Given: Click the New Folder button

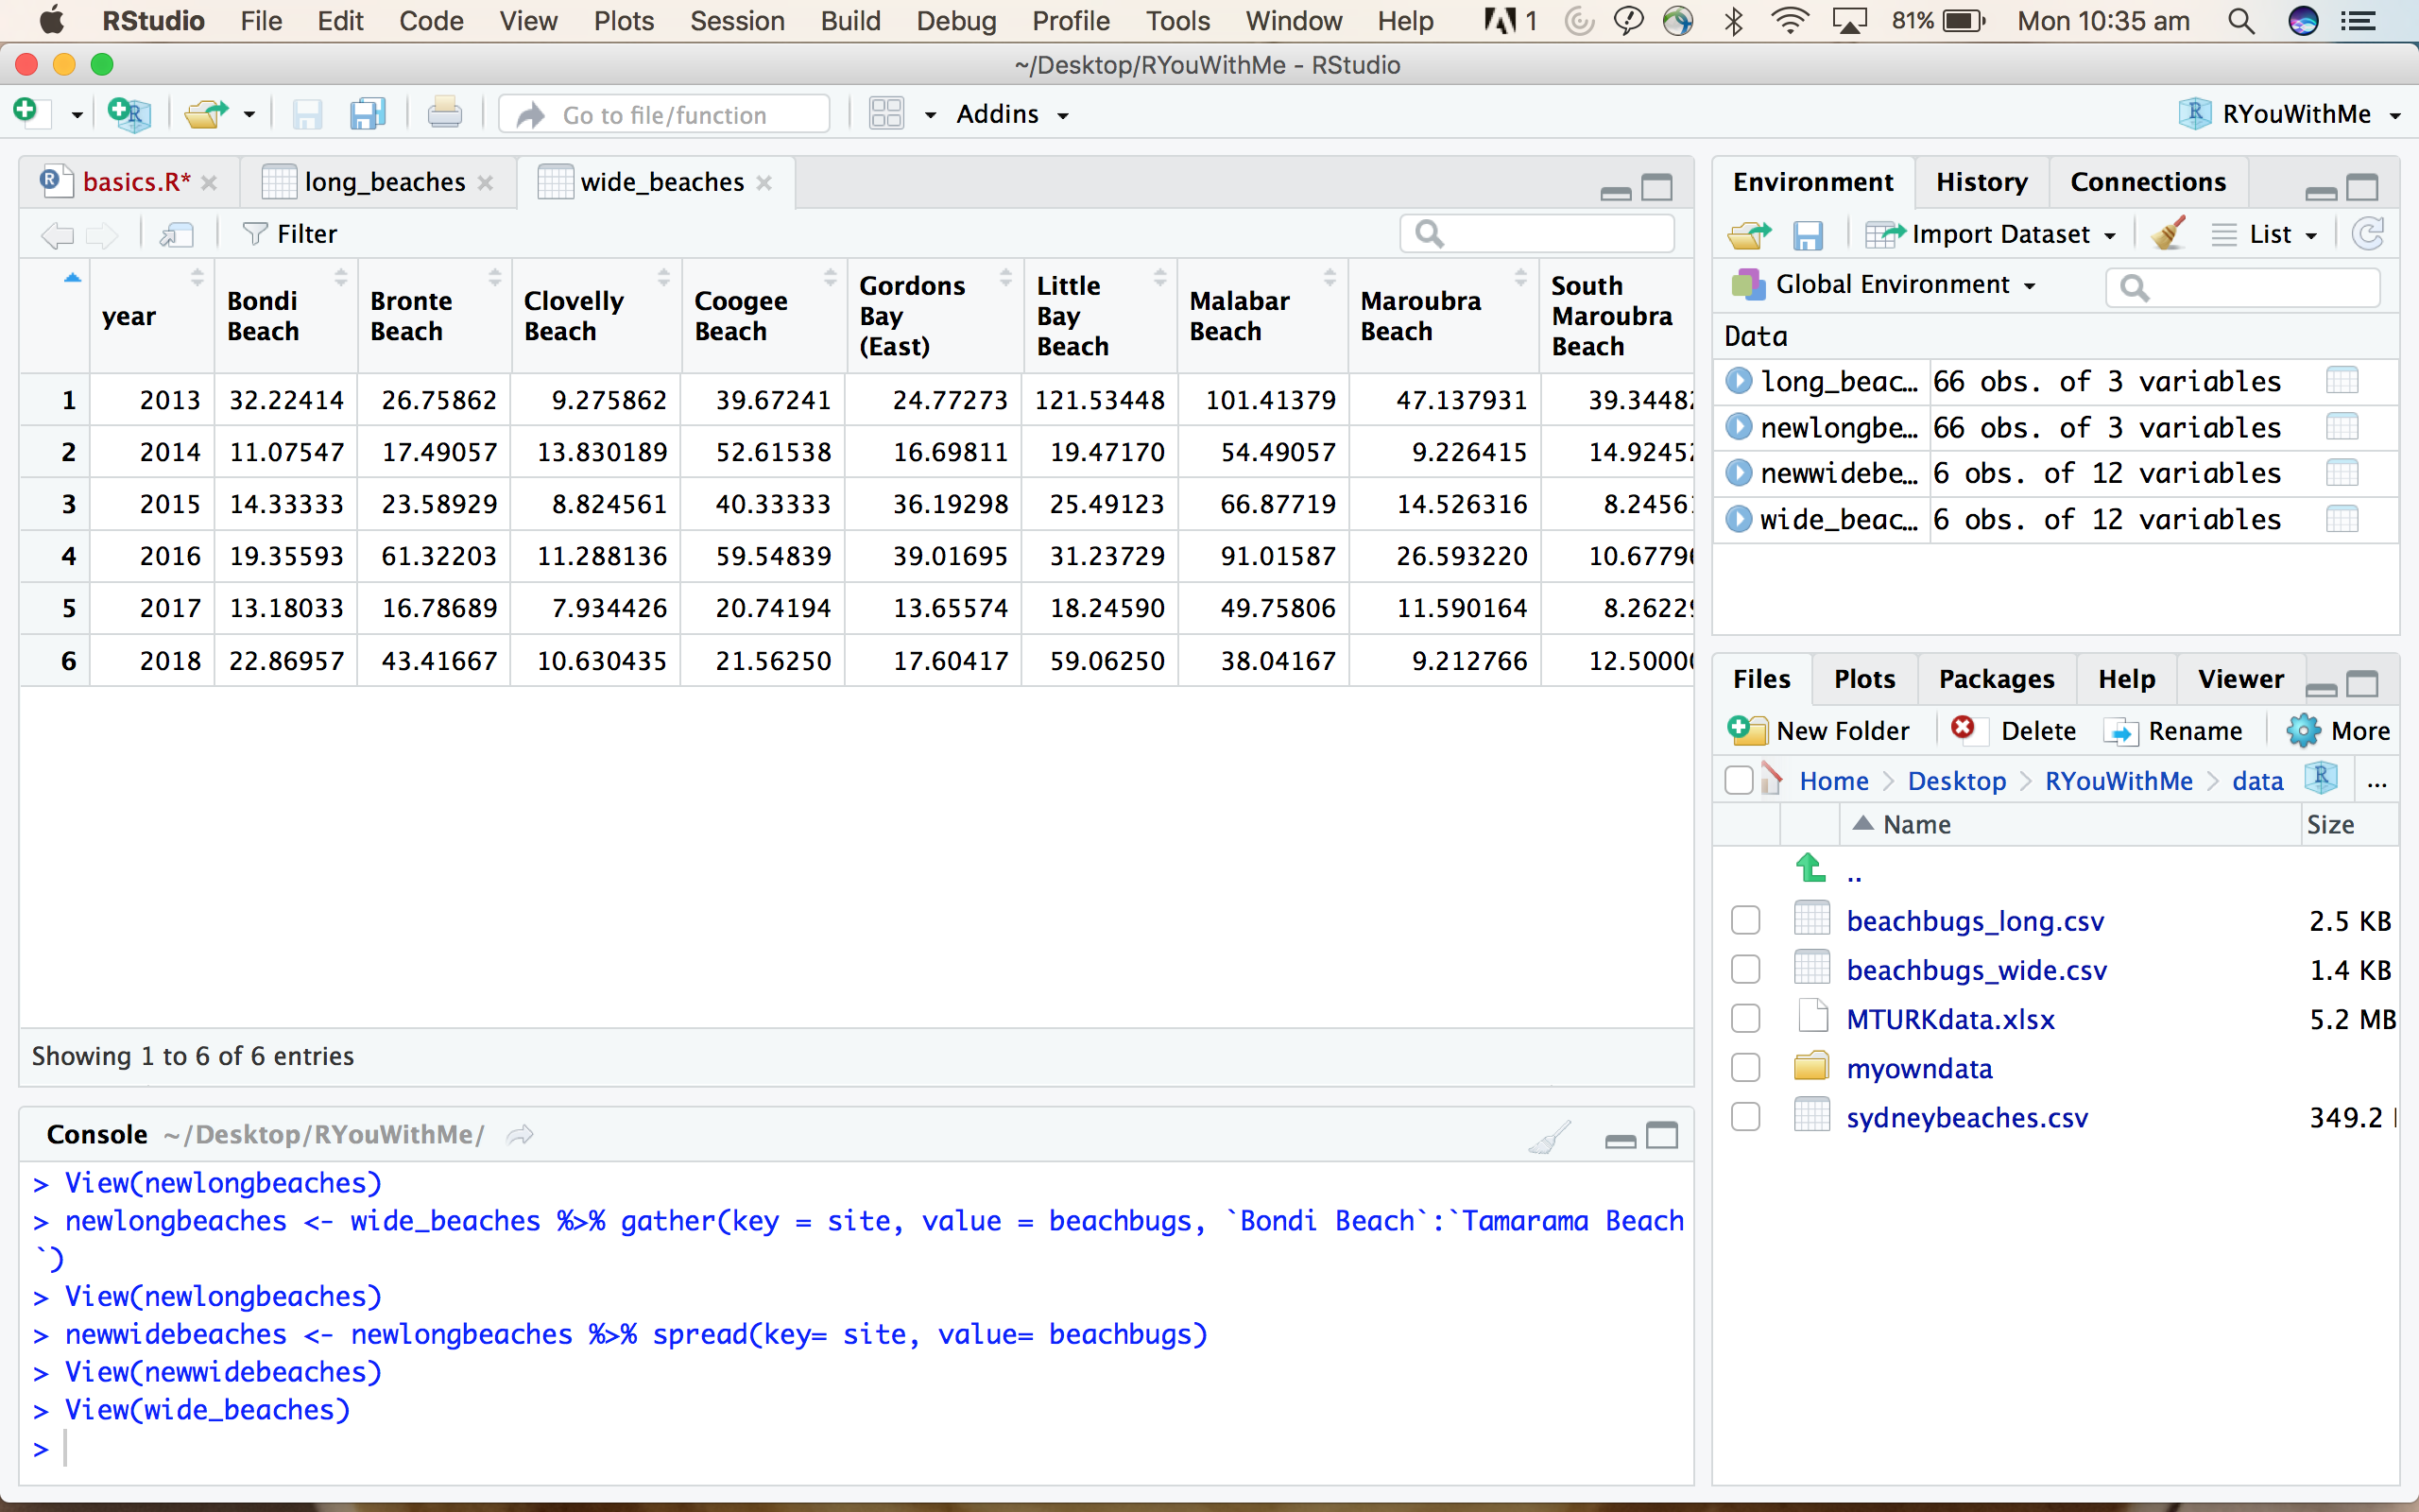Looking at the screenshot, I should (1819, 731).
